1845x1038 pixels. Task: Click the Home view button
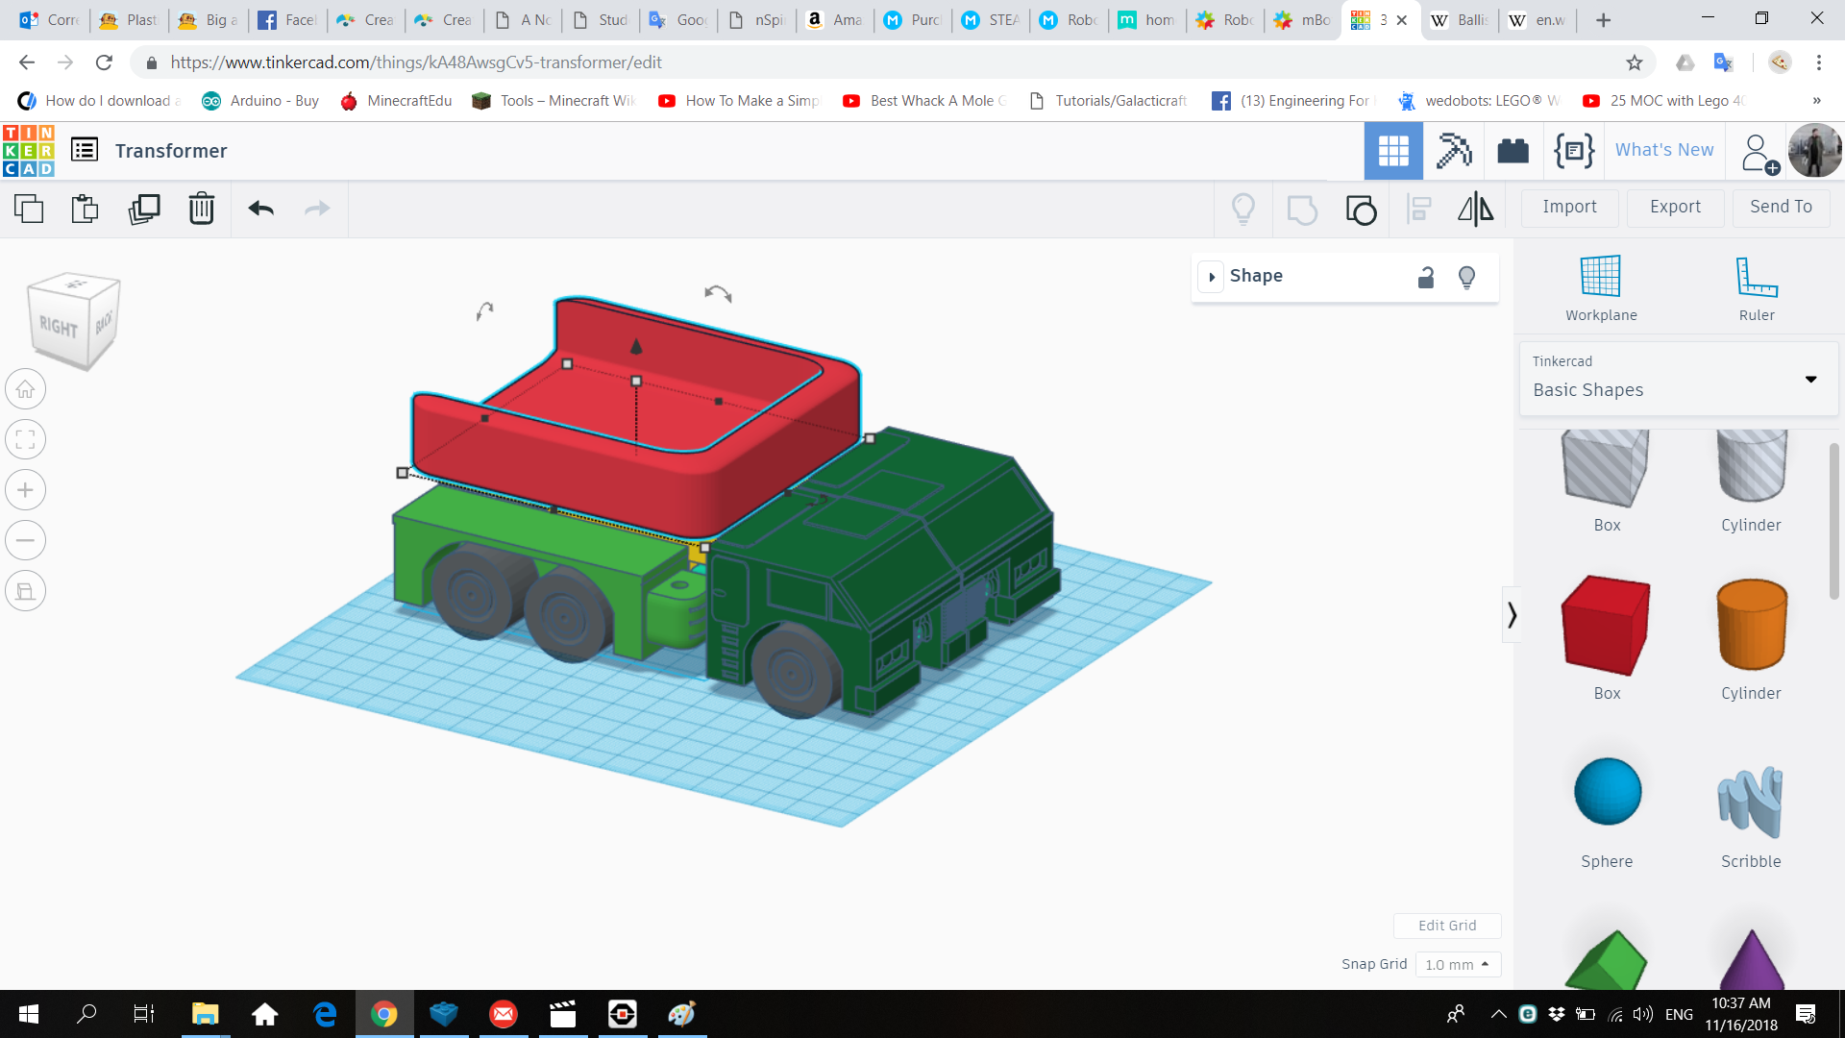point(26,389)
